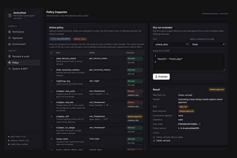This screenshot has height=158, width=237.
Task: Click the Policy scales icon in sidebar
Action: [x=9, y=62]
